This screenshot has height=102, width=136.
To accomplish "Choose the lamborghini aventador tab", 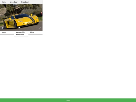I will pos(21,34).
